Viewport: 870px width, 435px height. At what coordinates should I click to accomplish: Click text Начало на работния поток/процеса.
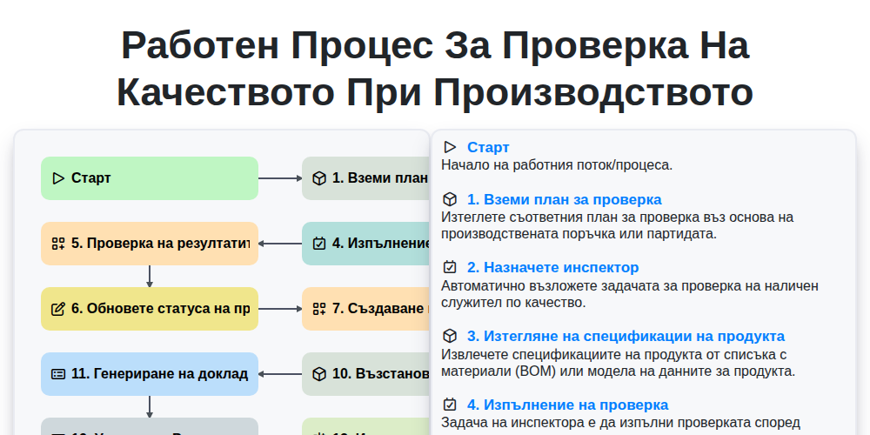coord(557,164)
